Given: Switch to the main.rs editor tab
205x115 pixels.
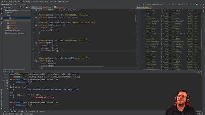Looking at the screenshot, I should pos(37,7).
